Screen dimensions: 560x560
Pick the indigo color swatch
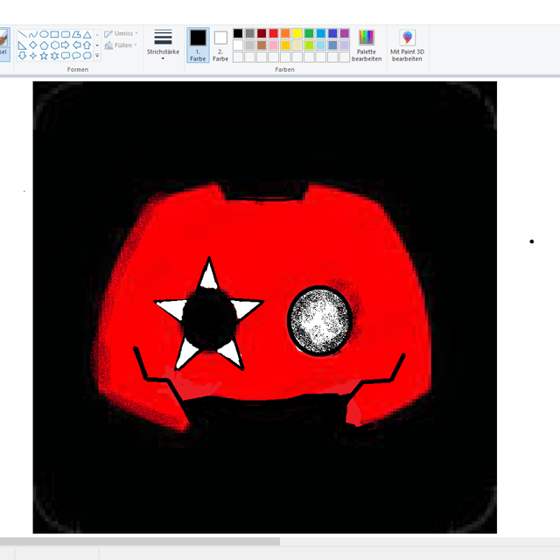pyautogui.click(x=332, y=33)
